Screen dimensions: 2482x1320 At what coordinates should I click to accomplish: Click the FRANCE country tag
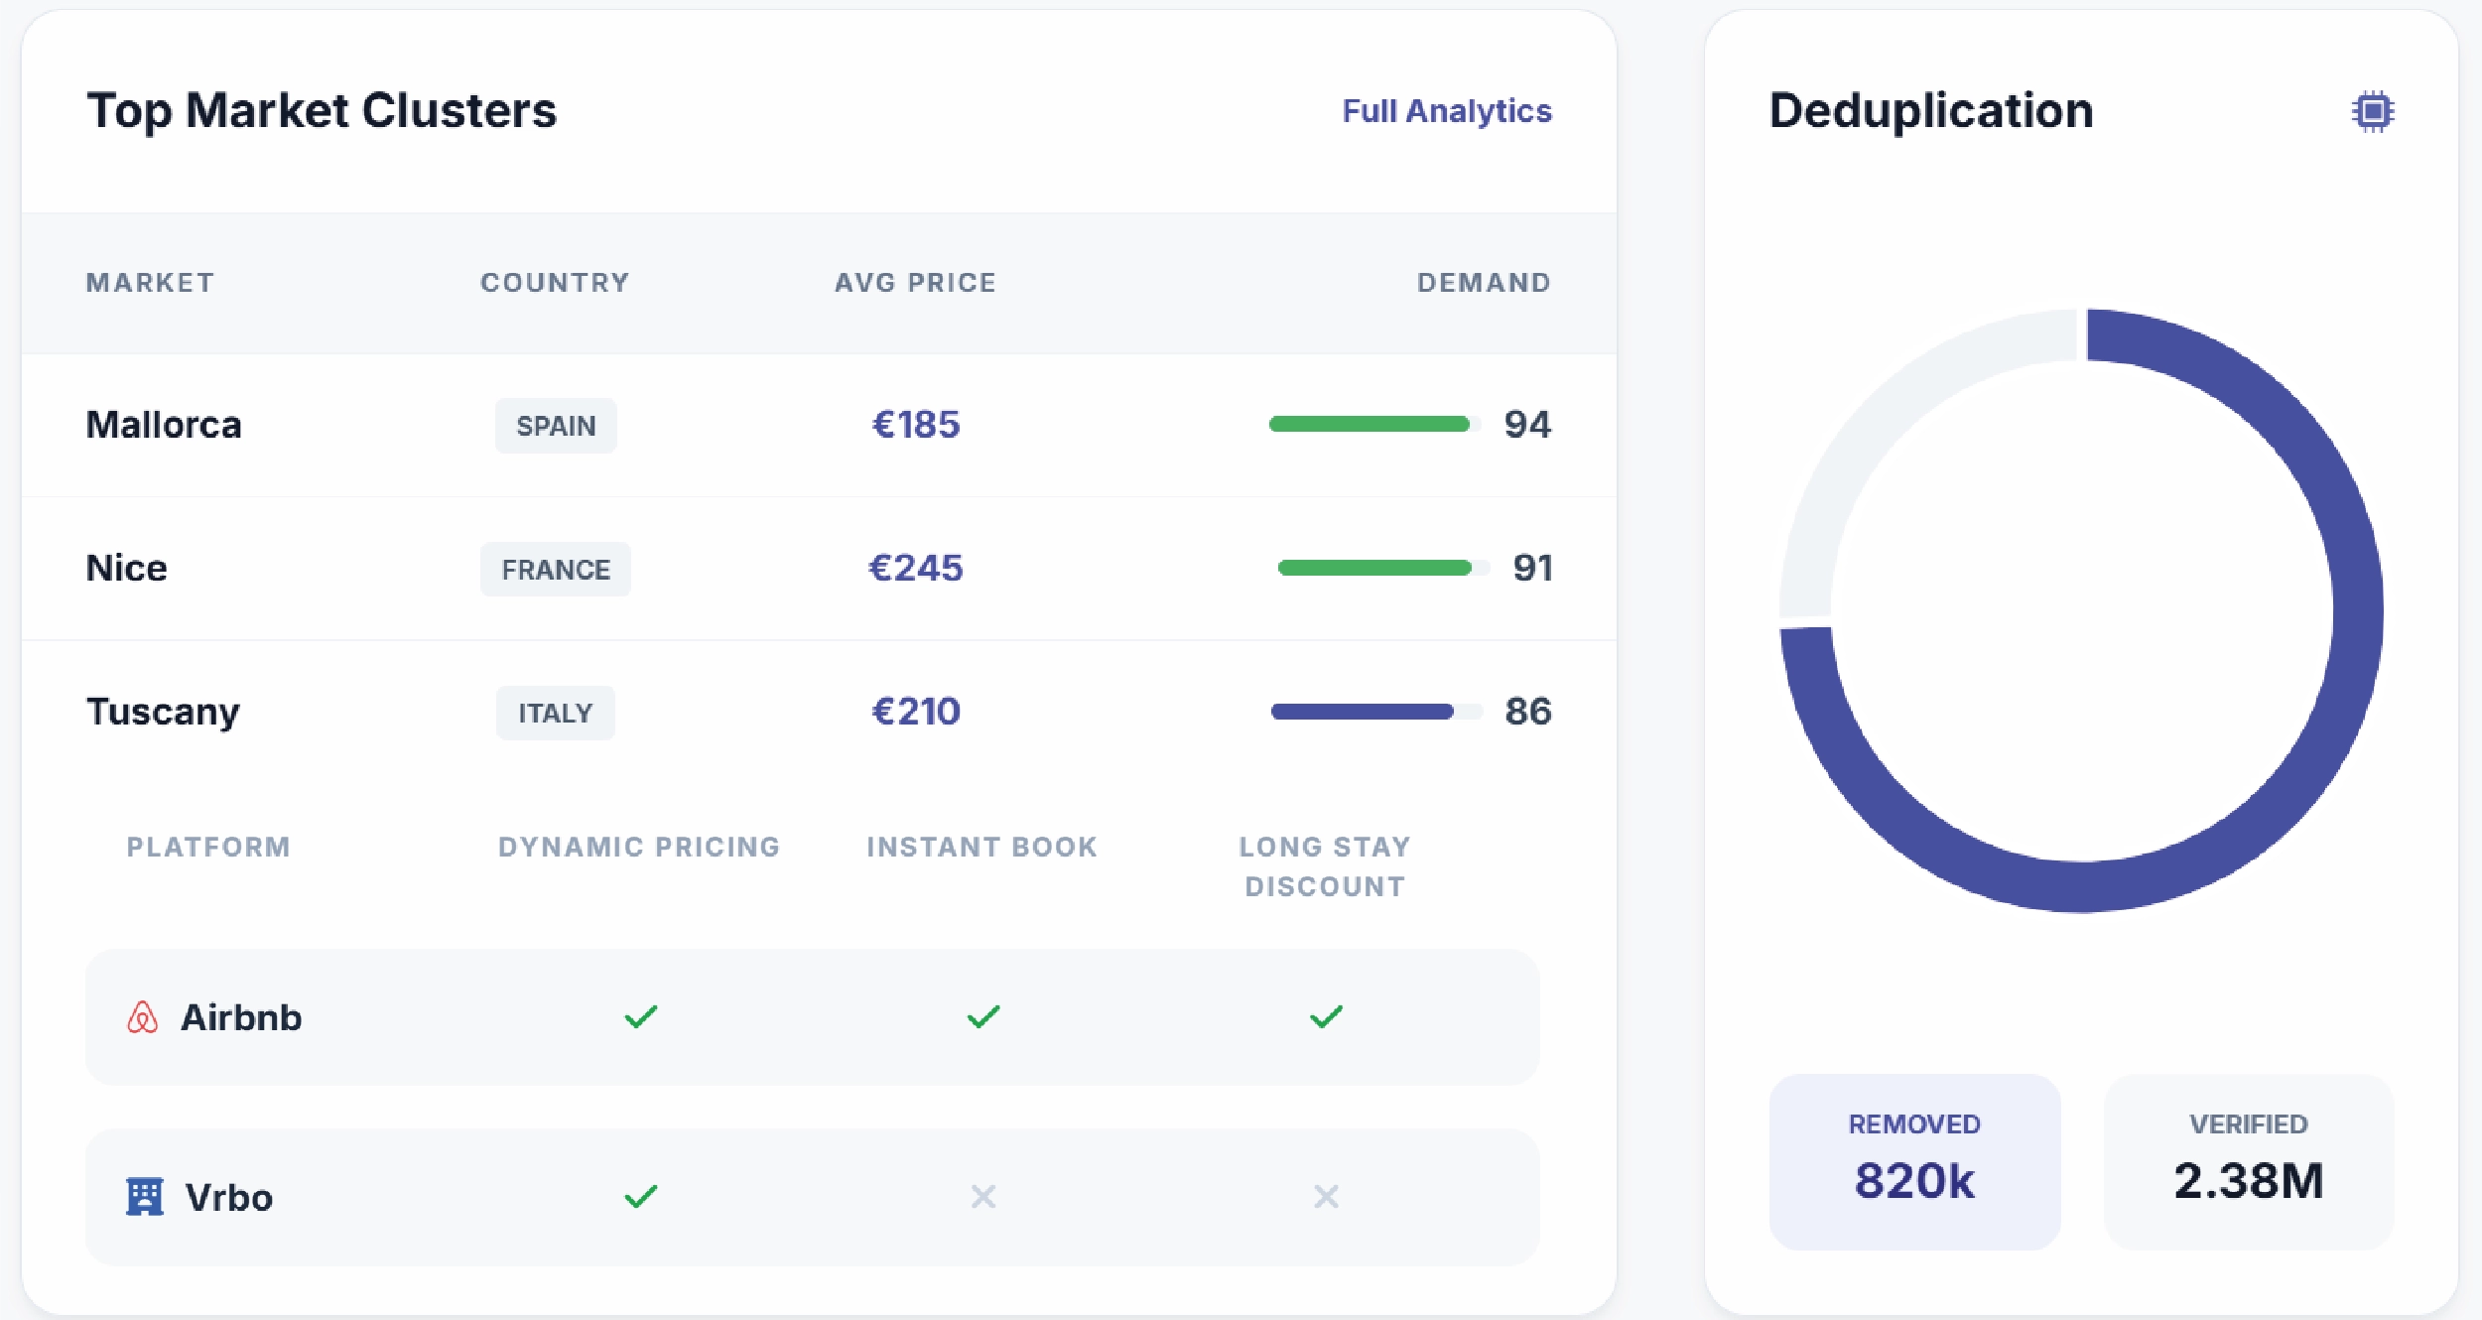(x=556, y=570)
